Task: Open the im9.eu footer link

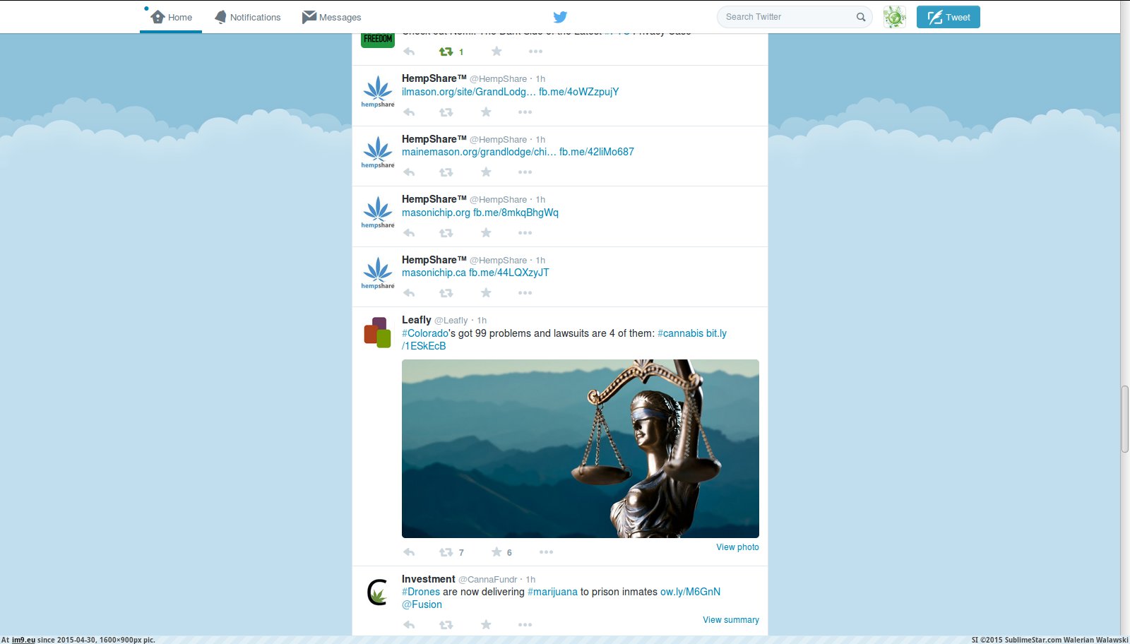Action: (23, 640)
